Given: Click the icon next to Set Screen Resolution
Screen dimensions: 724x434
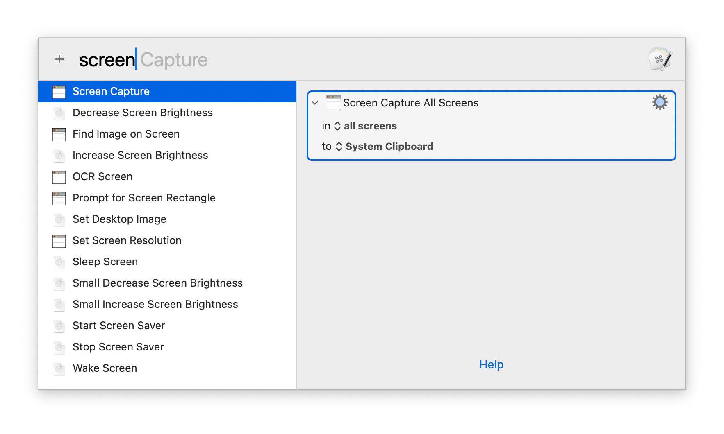Looking at the screenshot, I should pyautogui.click(x=59, y=241).
